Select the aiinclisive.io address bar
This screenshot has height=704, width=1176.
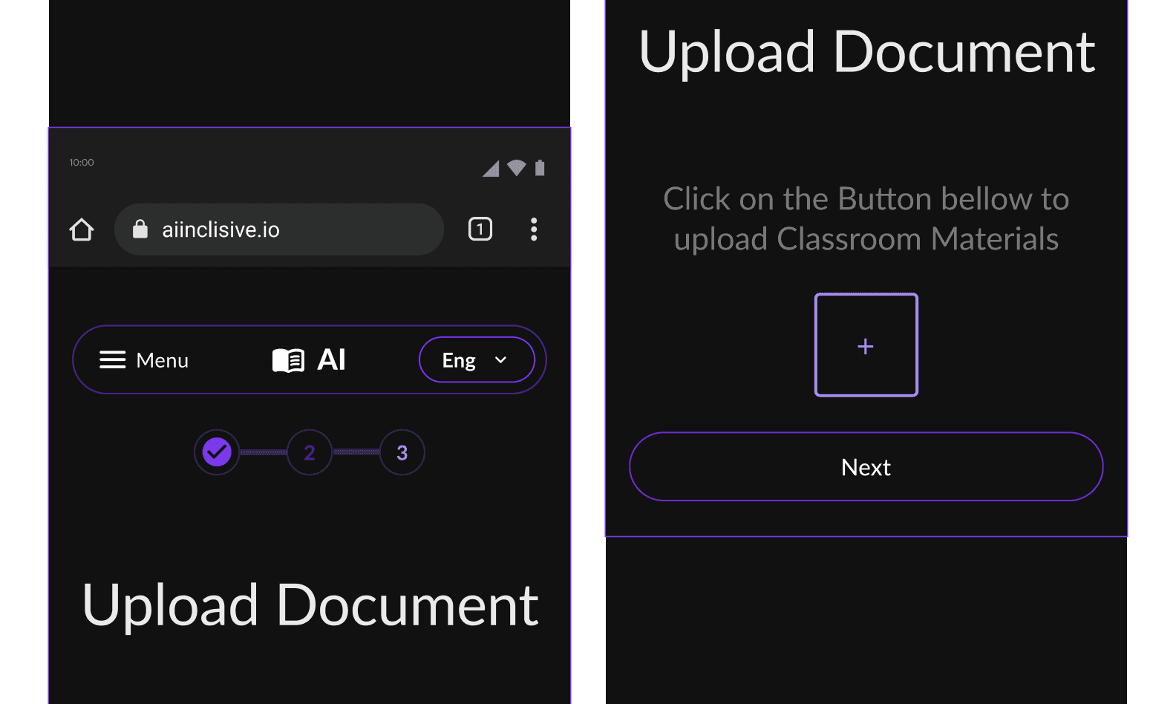coord(279,229)
